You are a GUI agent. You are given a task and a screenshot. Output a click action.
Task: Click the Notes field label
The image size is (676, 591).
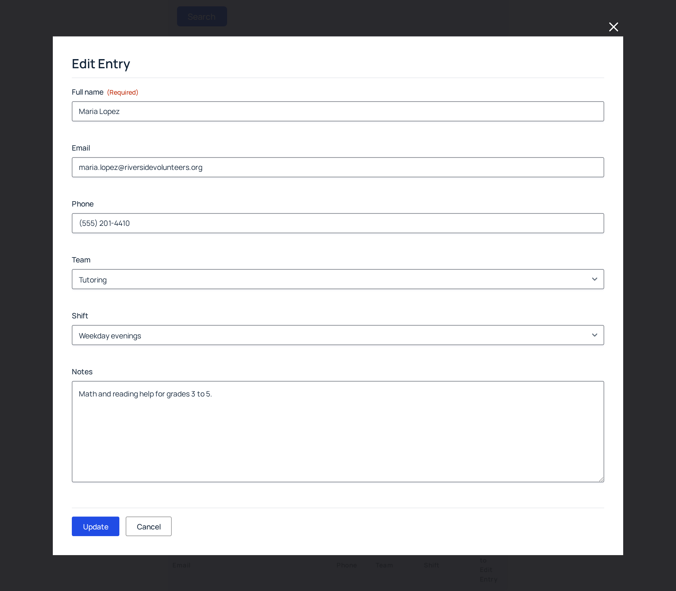pyautogui.click(x=82, y=372)
